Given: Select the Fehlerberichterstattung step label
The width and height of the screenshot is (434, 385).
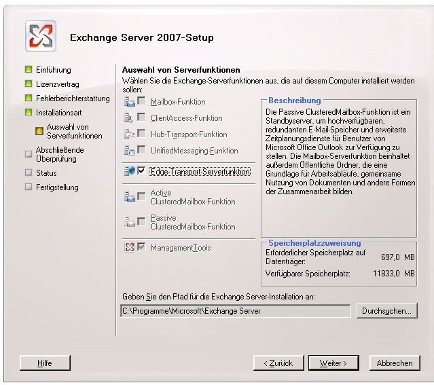Looking at the screenshot, I should coord(73,98).
